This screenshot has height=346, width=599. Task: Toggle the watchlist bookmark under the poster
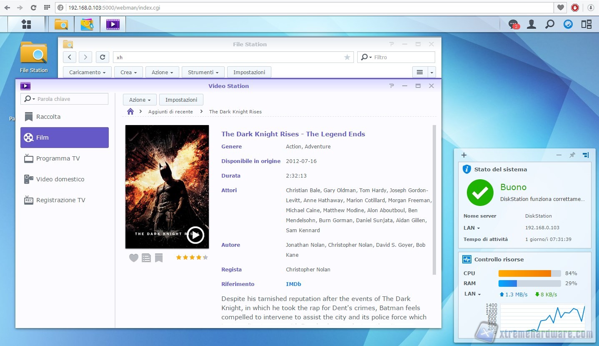(159, 258)
